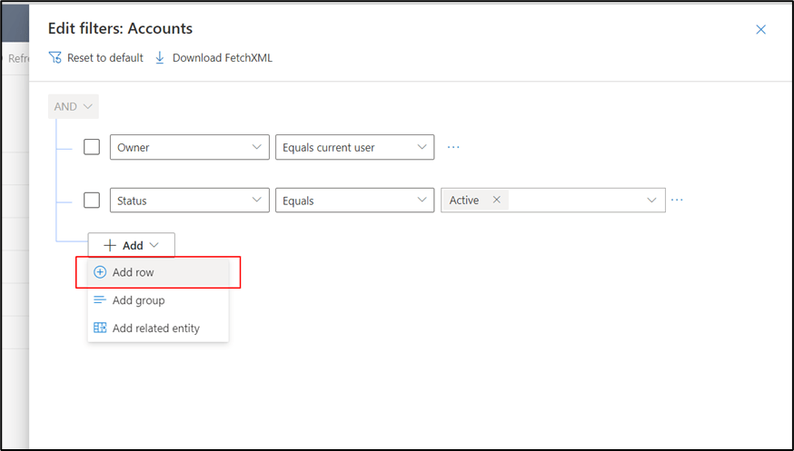The image size is (794, 451).
Task: Remove the Active value with its X
Action: click(496, 201)
